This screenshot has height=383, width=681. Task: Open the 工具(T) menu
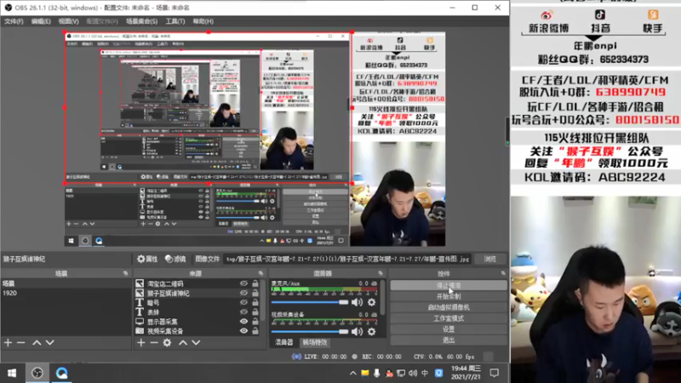coord(175,21)
